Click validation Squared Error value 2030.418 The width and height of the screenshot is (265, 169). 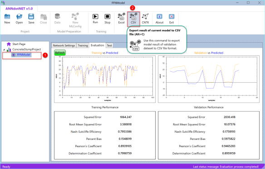click(230, 117)
